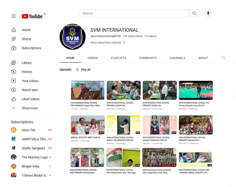
Task: Open Liked videos playlist
Action: 31,99
